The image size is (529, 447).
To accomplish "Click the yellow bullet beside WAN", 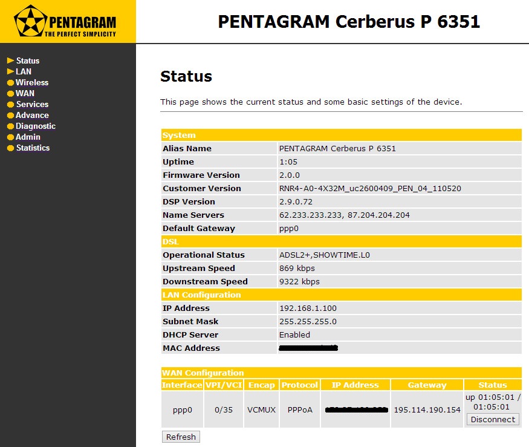I will 10,94.
